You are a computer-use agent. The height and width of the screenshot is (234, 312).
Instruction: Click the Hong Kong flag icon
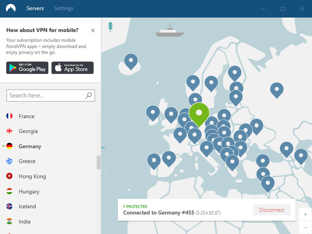click(x=9, y=176)
